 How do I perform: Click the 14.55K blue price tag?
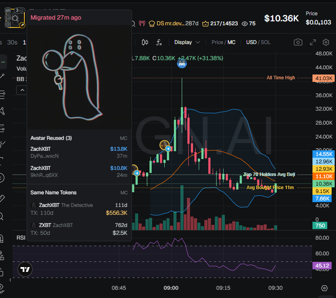(x=323, y=154)
